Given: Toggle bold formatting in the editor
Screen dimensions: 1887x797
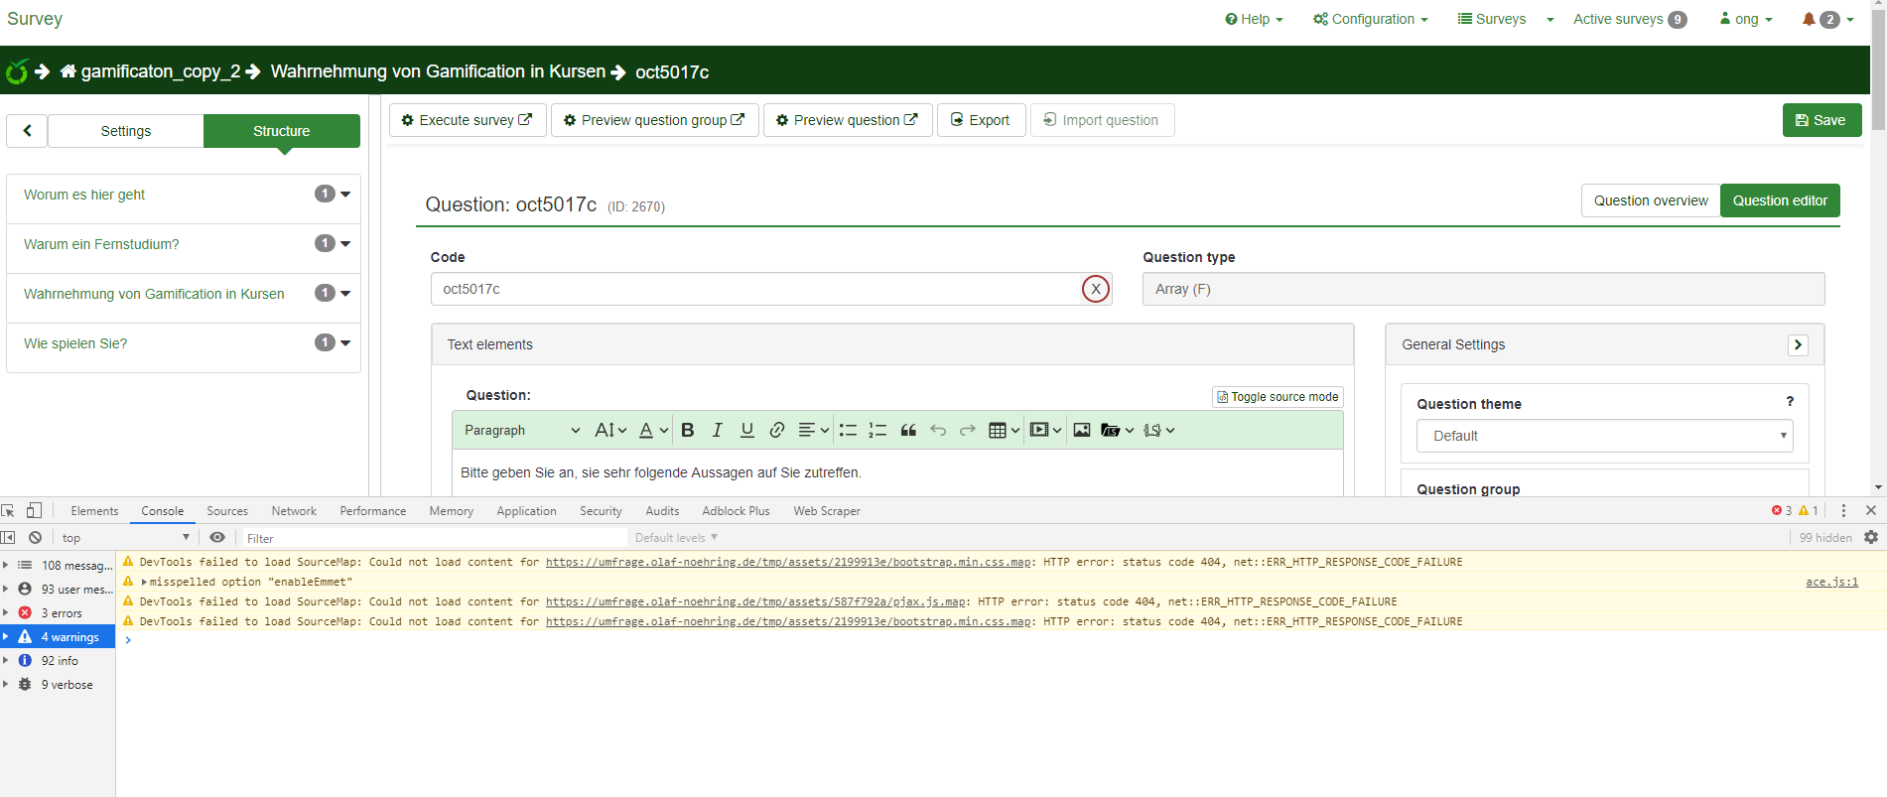Looking at the screenshot, I should [x=687, y=430].
